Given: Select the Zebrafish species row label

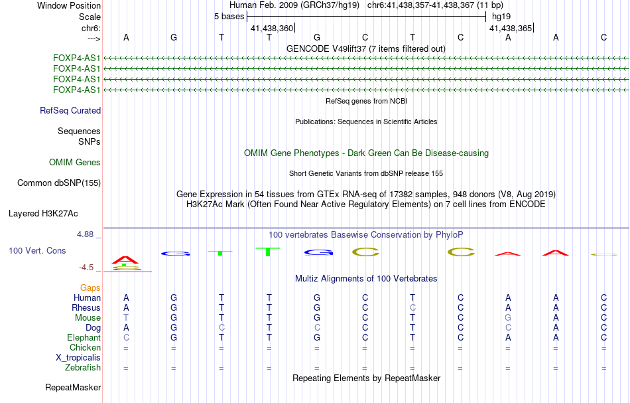Looking at the screenshot, I should (x=83, y=368).
